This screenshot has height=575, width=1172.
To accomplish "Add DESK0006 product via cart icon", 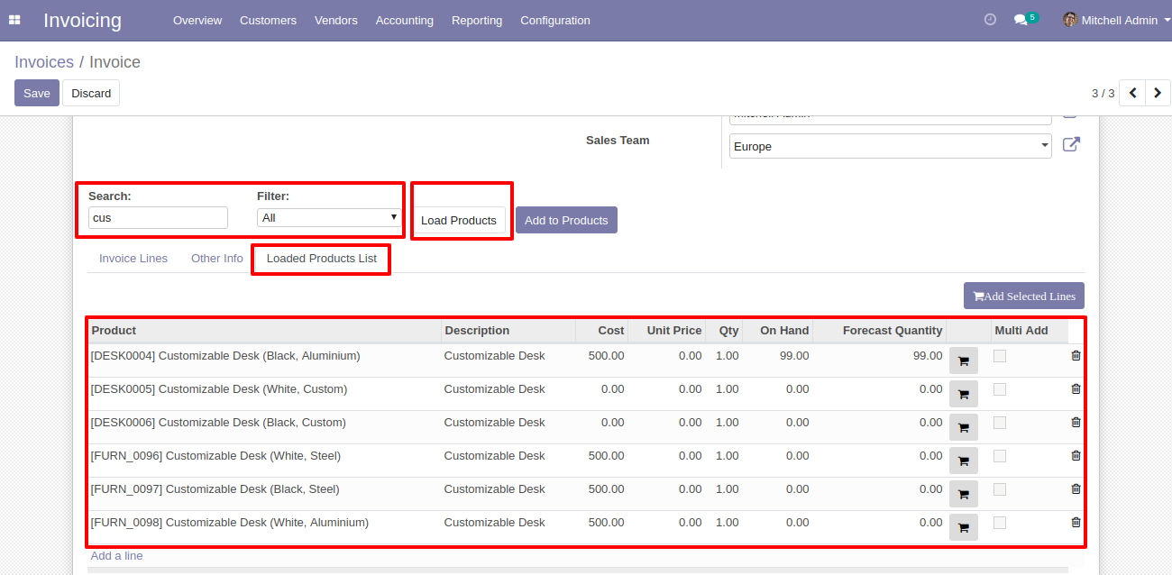I will click(964, 427).
